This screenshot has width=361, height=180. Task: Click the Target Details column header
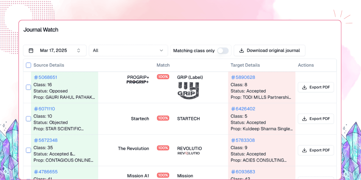click(x=245, y=65)
